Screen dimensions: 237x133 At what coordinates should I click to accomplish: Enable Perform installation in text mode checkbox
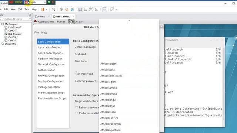click(77, 113)
